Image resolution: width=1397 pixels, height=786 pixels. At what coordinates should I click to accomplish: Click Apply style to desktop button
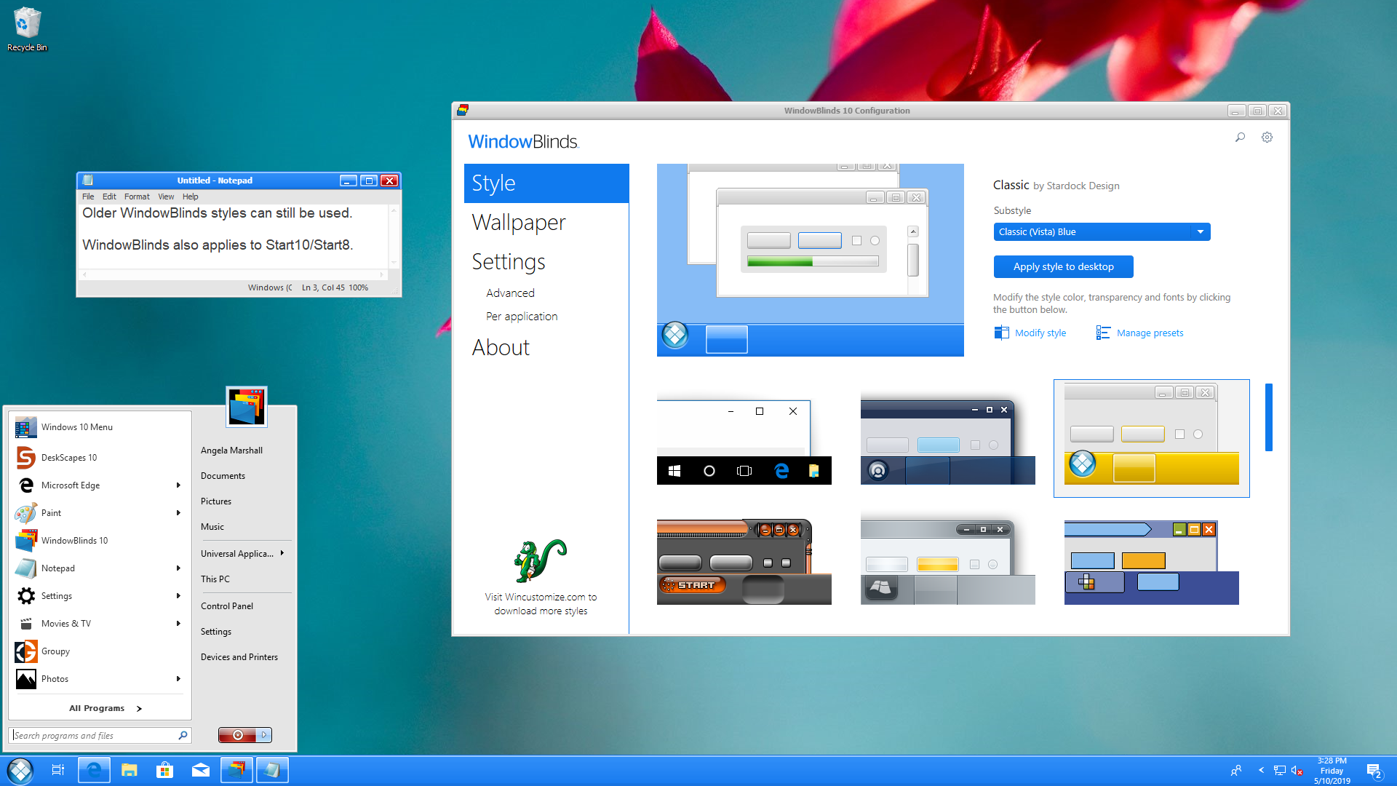[x=1063, y=266]
